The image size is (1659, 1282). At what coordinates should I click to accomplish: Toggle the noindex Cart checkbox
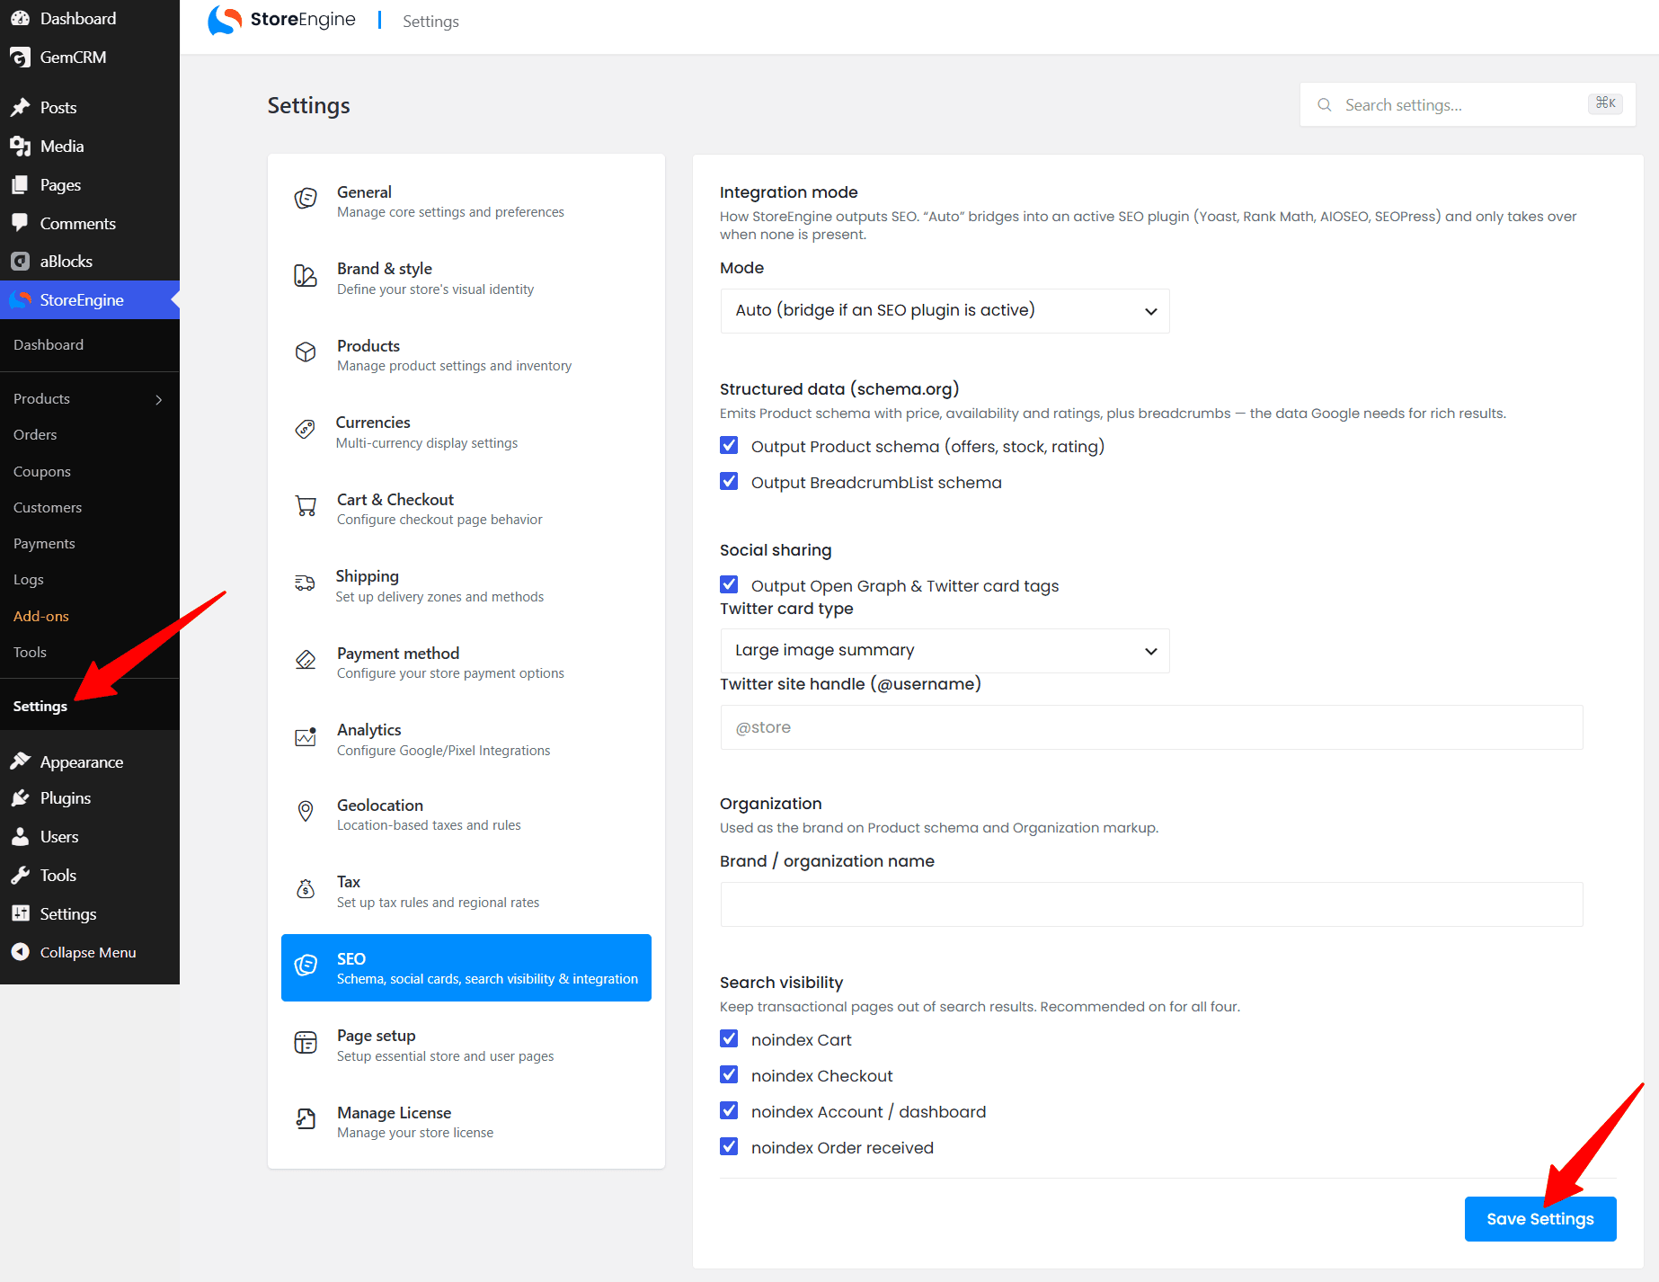click(x=729, y=1039)
